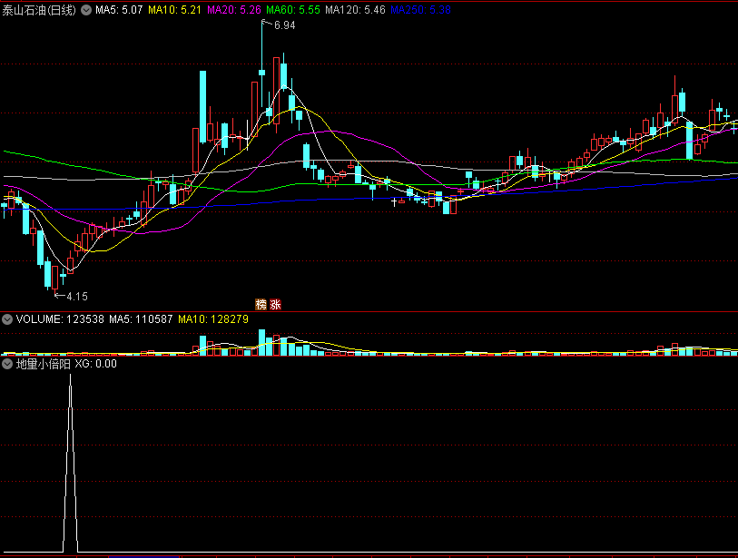
Task: Click the 6.94 high price marker
Action: 285,25
